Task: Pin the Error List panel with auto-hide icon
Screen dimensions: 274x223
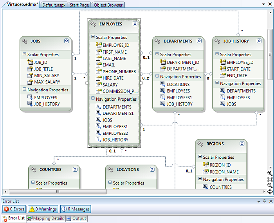Action: tap(265, 201)
